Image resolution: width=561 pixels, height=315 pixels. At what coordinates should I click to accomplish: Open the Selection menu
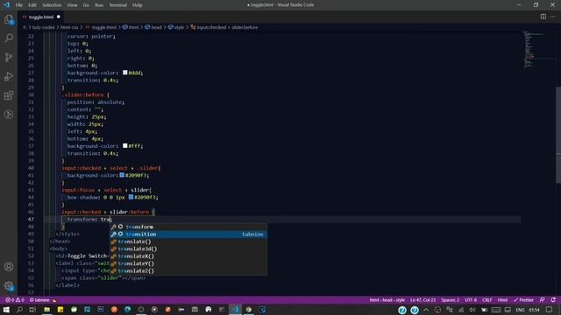(x=52, y=5)
